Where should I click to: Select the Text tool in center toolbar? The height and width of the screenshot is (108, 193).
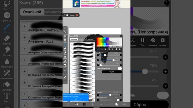click(x=65, y=69)
